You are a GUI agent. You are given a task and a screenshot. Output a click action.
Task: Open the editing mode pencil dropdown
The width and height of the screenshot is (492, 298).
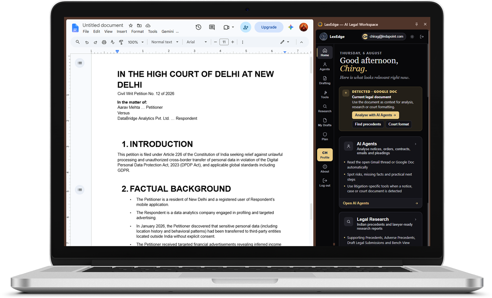pos(285,42)
